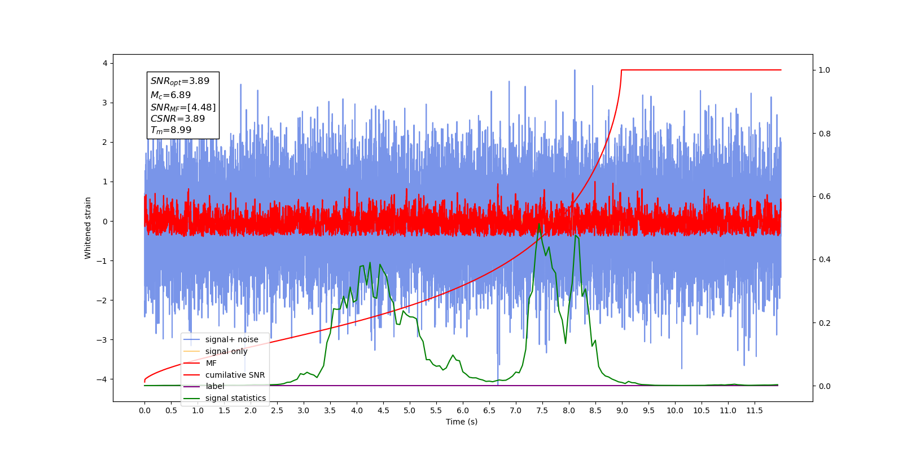Screen dimensions: 903x451
Task: Click the 10.5 x-axis tick label
Action: [702, 410]
